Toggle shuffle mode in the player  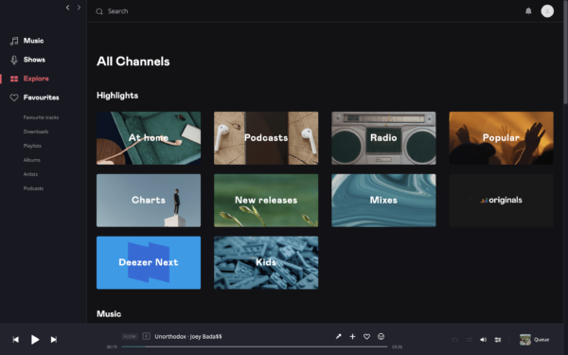470,340
